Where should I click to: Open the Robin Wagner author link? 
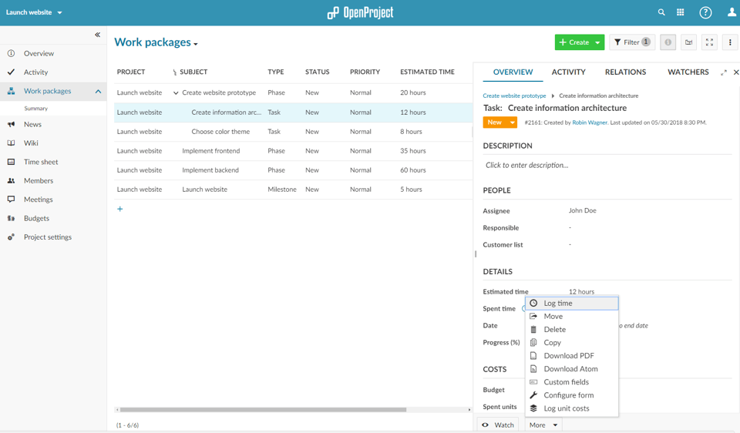pos(590,123)
